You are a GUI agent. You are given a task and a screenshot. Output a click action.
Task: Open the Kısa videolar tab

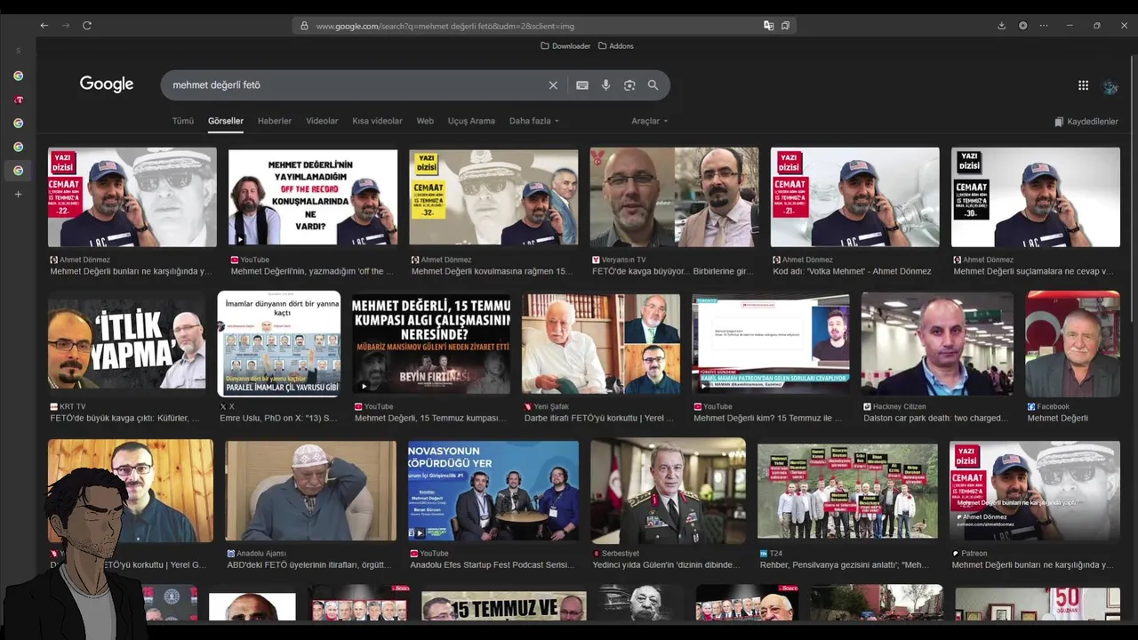[x=377, y=121]
